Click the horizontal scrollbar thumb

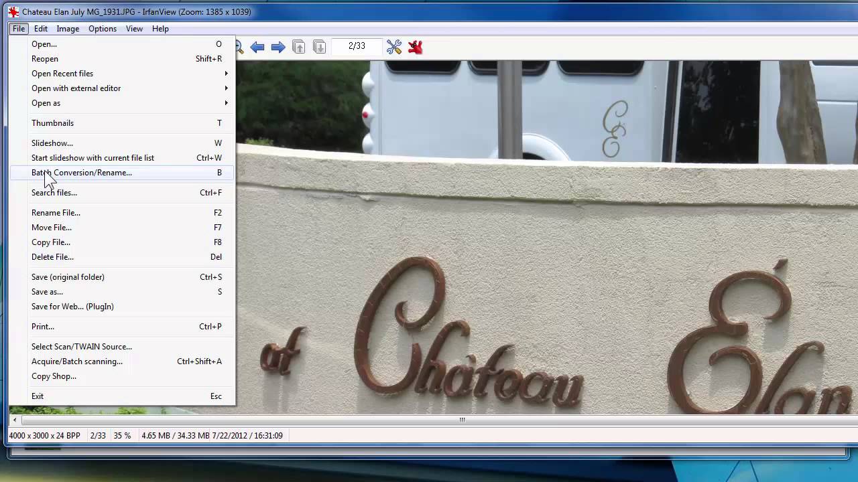[x=462, y=420]
